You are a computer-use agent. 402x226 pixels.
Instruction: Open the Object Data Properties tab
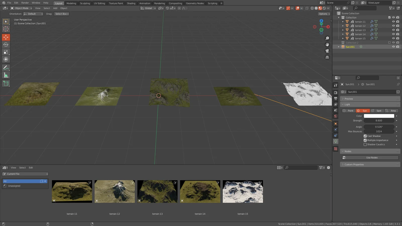click(335, 141)
